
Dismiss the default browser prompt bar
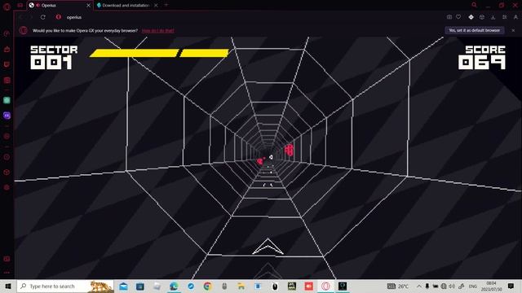(513, 30)
